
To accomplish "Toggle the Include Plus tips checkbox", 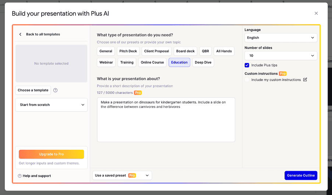I will coord(247,65).
